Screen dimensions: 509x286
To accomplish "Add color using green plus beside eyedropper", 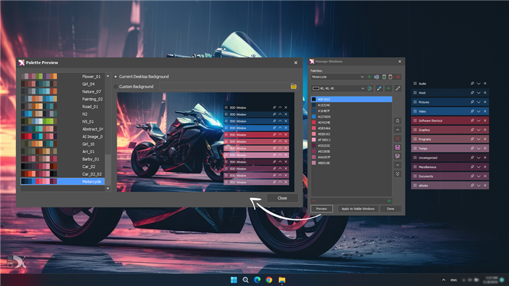I will [x=388, y=88].
